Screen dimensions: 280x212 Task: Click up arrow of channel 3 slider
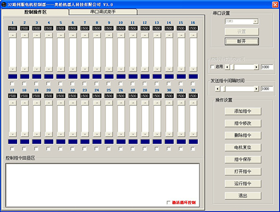[37, 35]
